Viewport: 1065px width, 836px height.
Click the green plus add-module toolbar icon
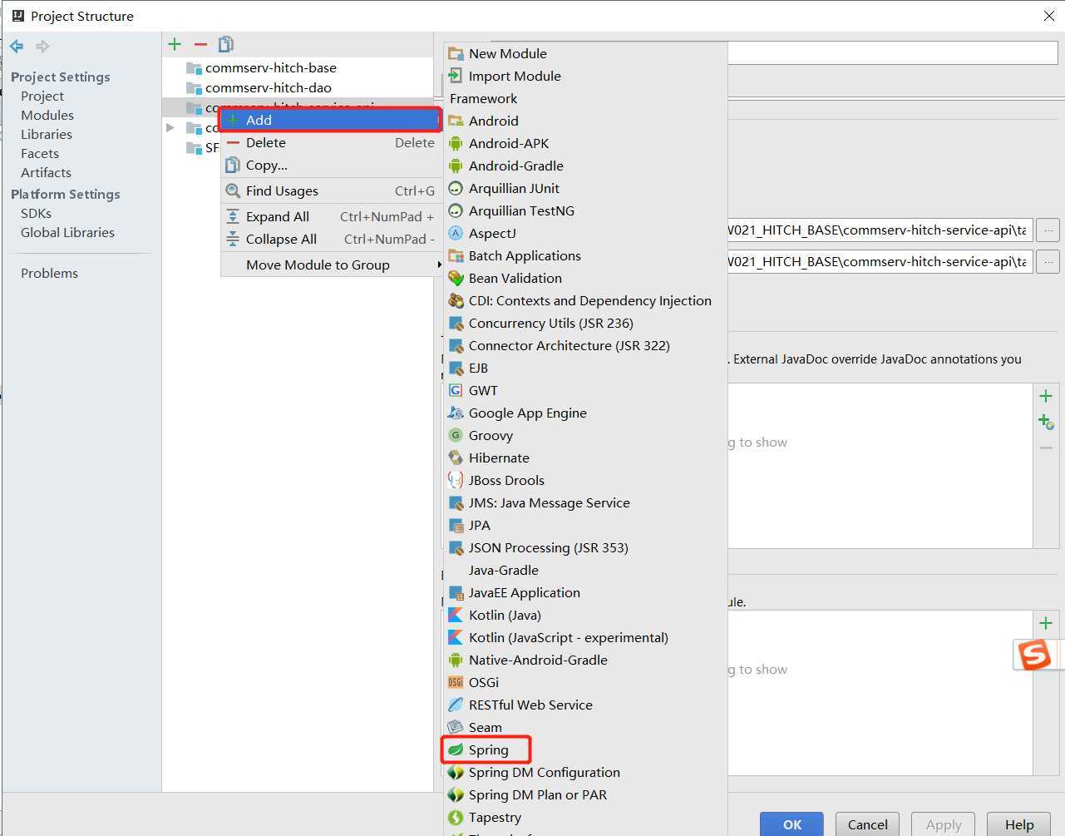[175, 44]
